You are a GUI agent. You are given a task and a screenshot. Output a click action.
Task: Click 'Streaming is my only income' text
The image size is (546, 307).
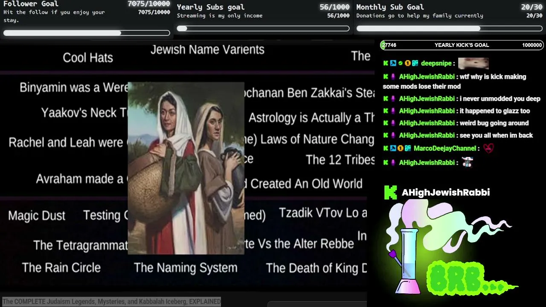click(220, 16)
